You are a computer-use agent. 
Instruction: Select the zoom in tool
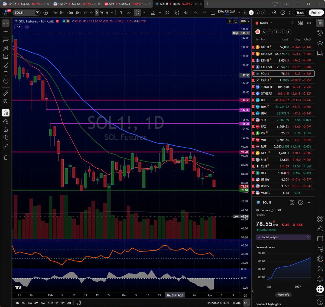click(x=6, y=101)
